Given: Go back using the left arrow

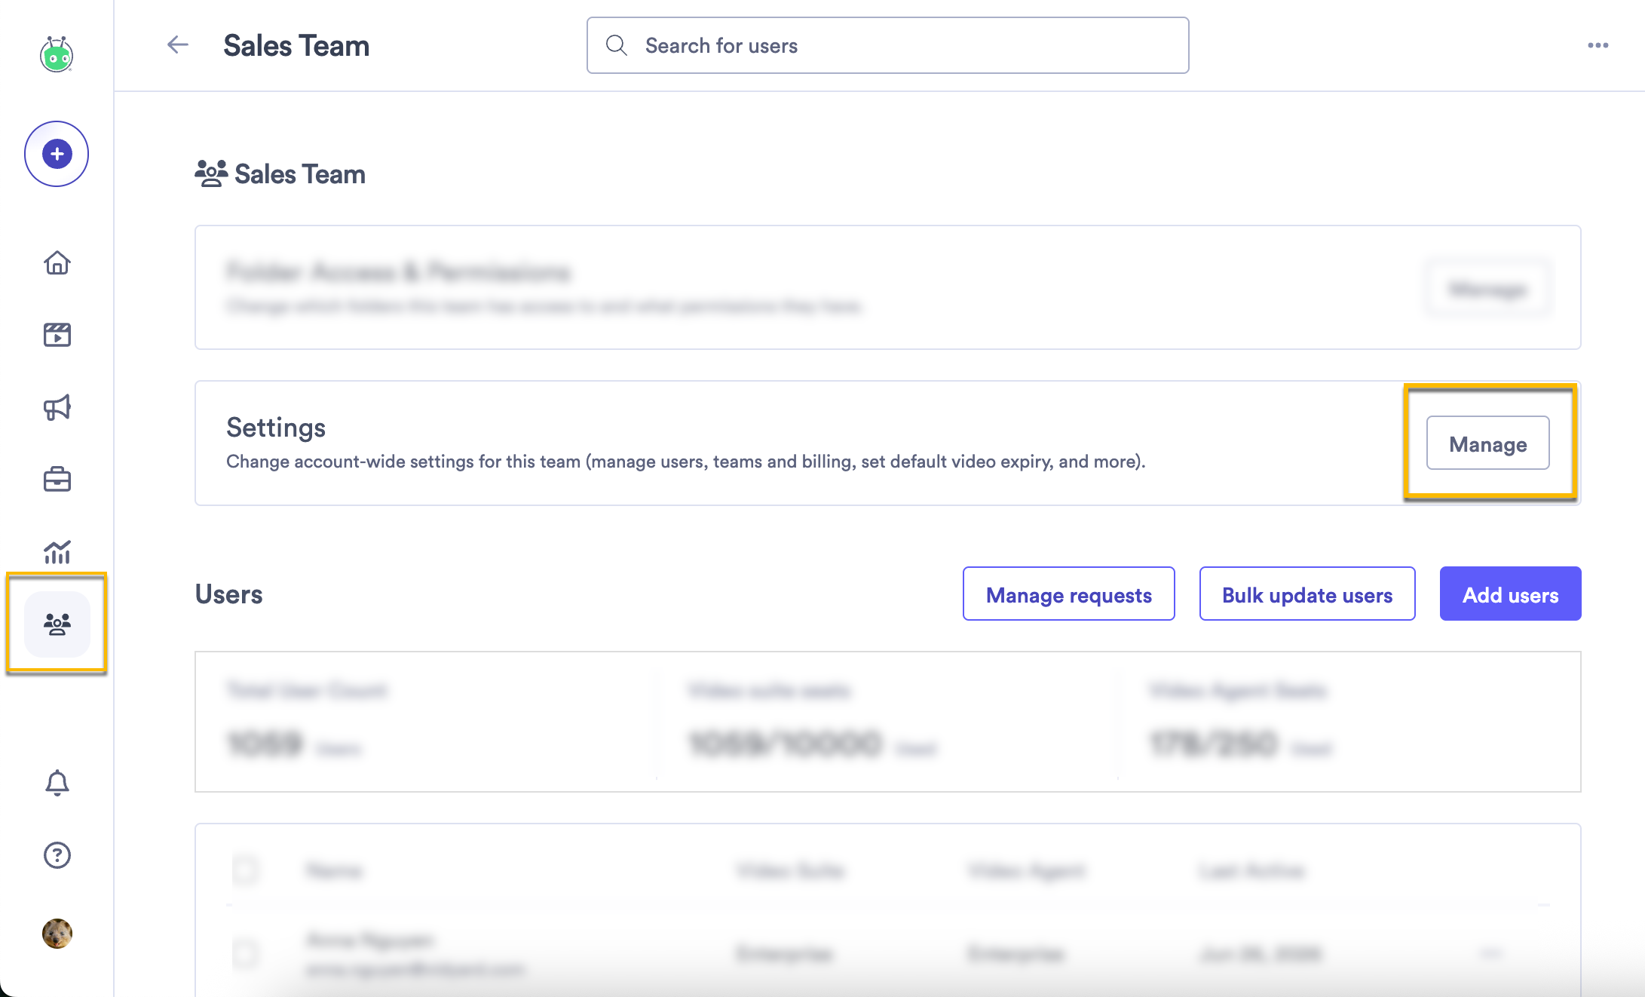Looking at the screenshot, I should coord(178,44).
